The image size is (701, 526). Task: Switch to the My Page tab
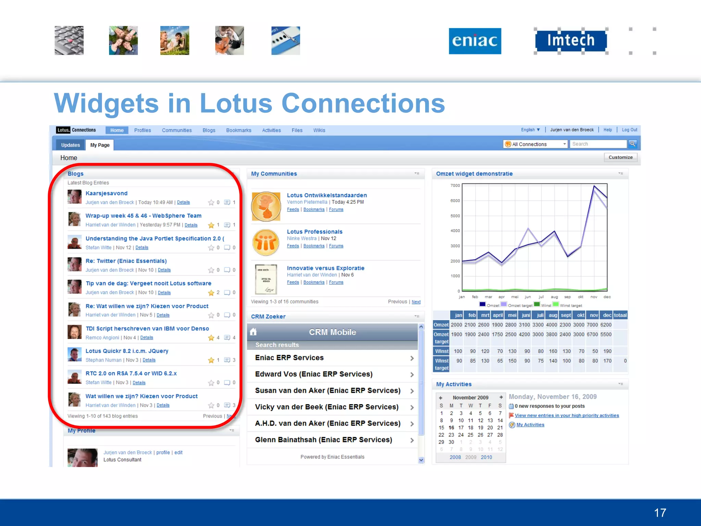100,145
